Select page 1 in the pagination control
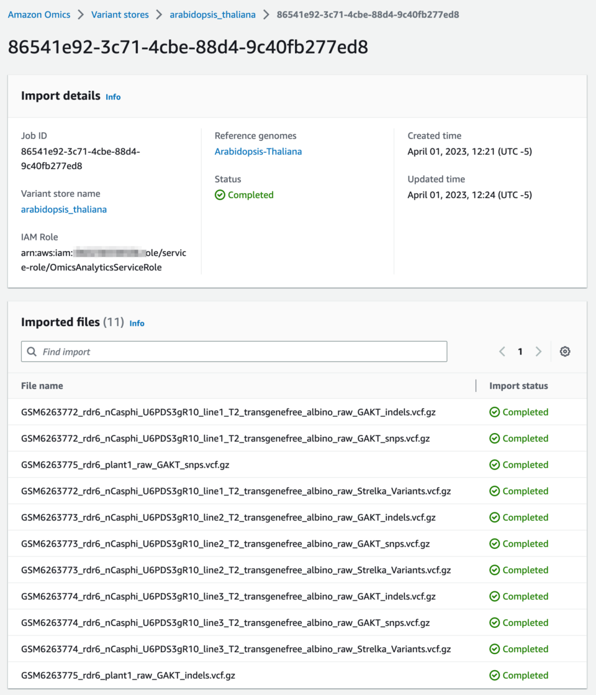Viewport: 596px width, 695px height. (x=520, y=351)
